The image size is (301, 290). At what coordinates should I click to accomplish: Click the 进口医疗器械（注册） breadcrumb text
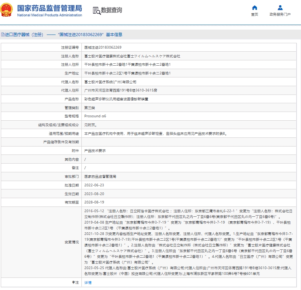(24, 35)
